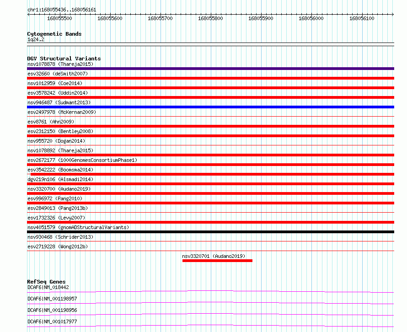
Task: Click the RefSeq Genes track title
Action: (x=46, y=282)
